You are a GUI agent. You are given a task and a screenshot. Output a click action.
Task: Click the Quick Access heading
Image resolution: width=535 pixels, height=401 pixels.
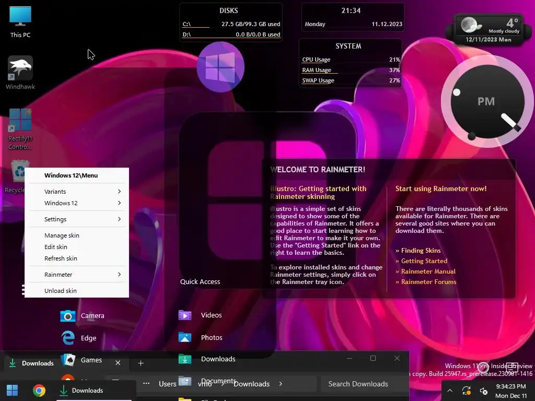pyautogui.click(x=200, y=281)
